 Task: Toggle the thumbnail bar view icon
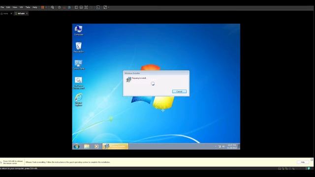click(81, 7)
